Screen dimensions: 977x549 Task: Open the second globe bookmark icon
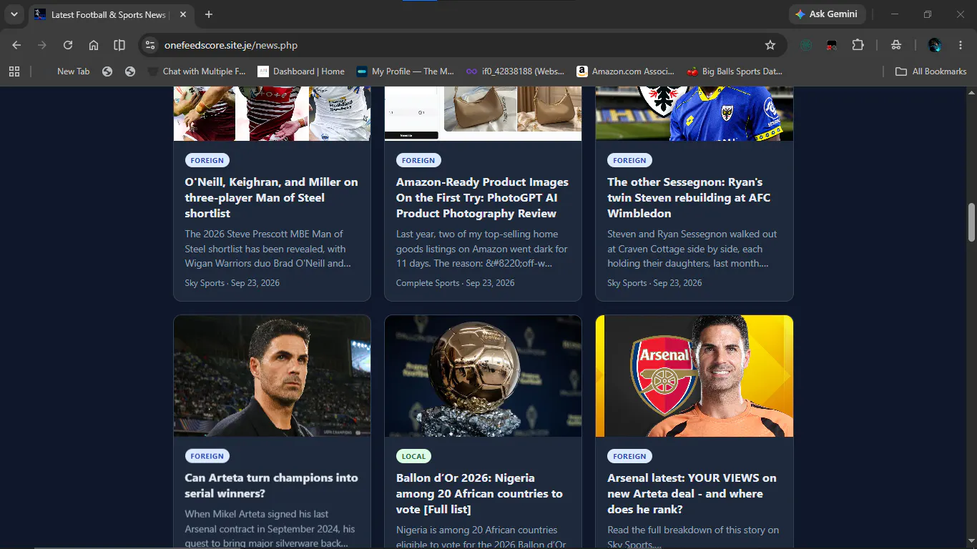coord(130,71)
